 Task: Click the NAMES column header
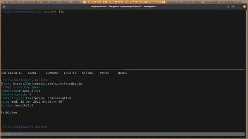click(122, 73)
